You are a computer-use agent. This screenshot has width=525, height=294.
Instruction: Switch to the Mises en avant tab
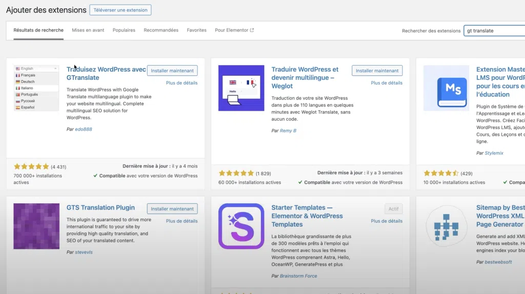(88, 30)
